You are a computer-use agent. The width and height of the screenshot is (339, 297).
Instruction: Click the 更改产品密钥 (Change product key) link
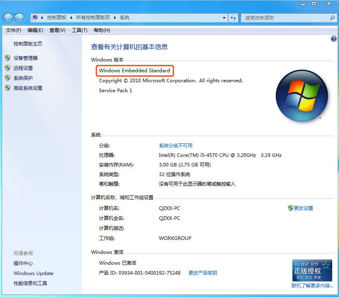[202, 273]
